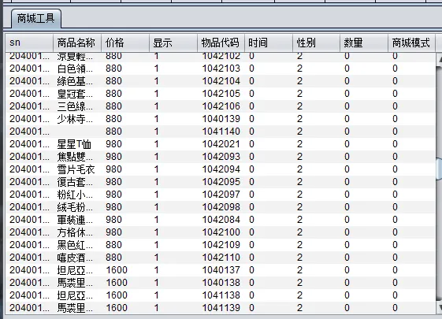This screenshot has width=442, height=319.
Task: Select 显示 value 1 in row 1042100
Action: click(173, 232)
